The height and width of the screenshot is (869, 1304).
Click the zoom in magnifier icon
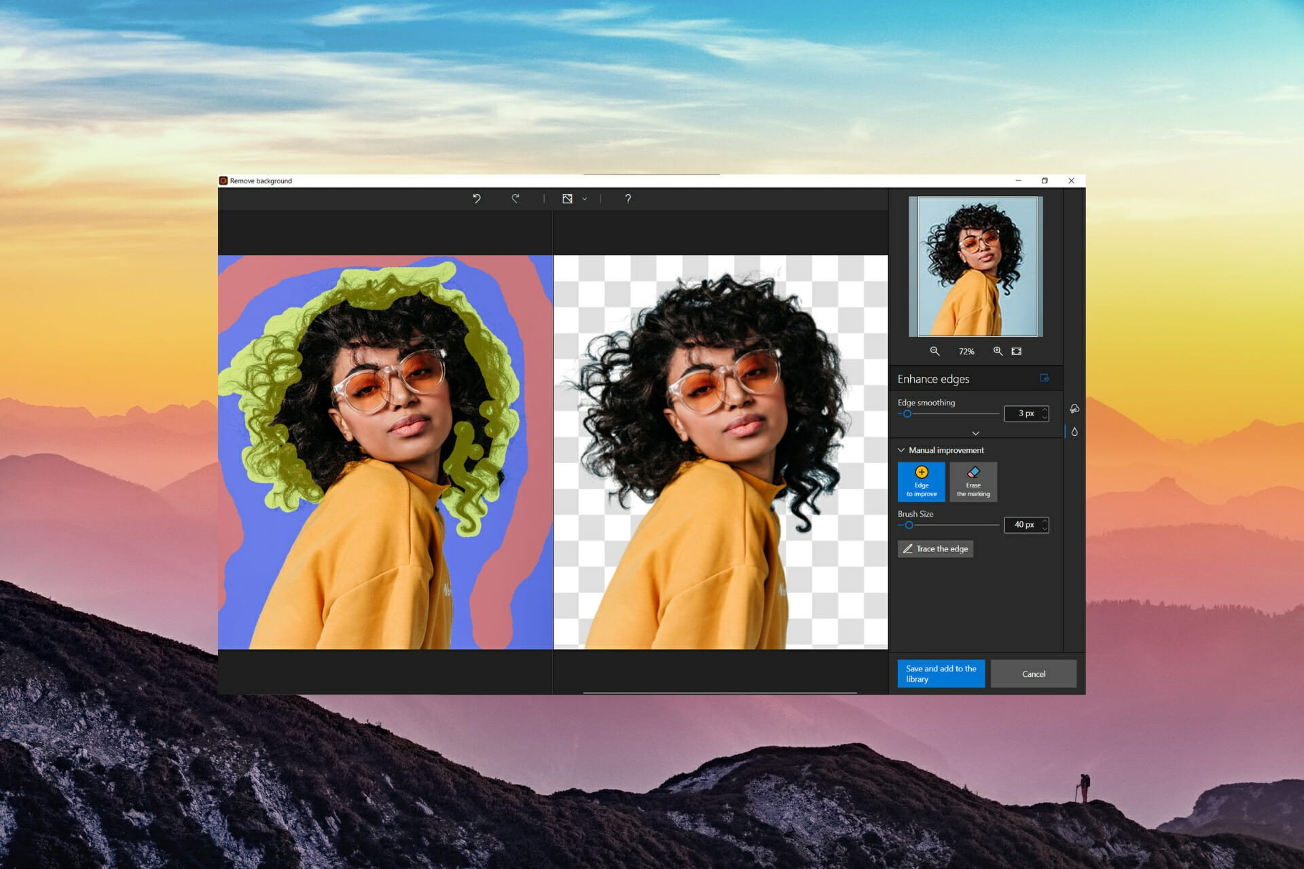998,351
